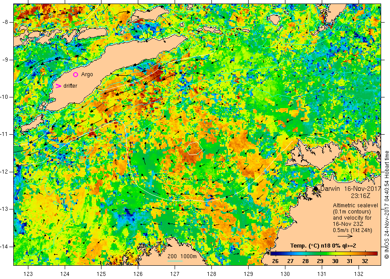Click the 'Darwin' city label

(x=330, y=189)
